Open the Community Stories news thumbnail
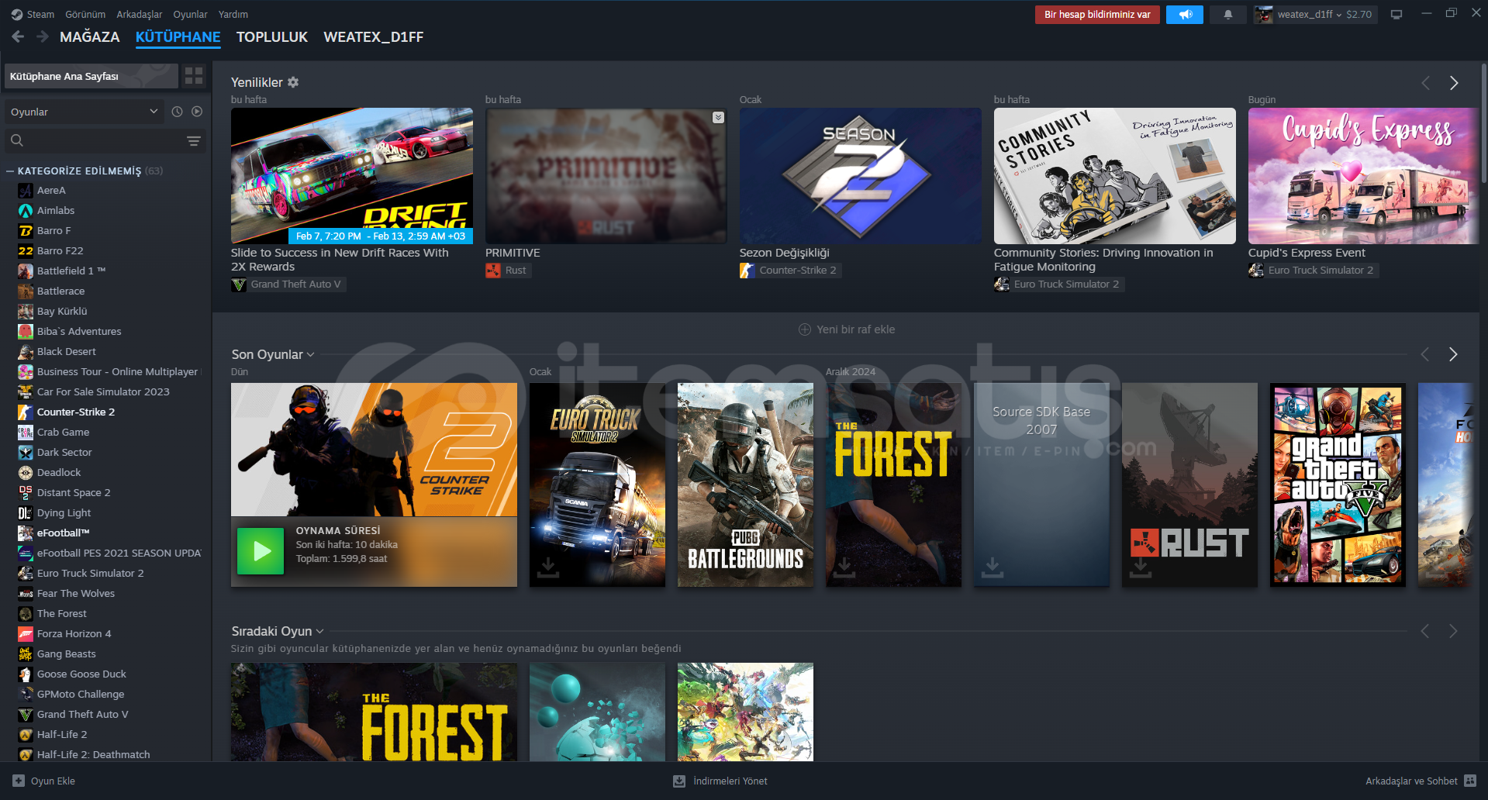 (1115, 176)
